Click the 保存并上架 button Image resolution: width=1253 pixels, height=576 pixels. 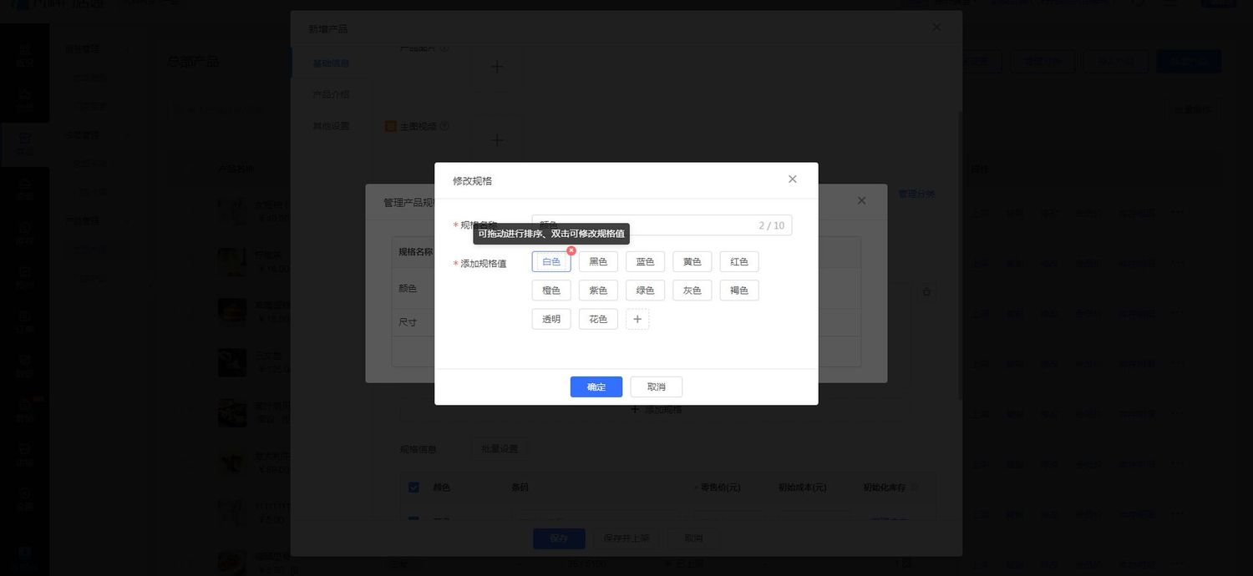coord(626,538)
